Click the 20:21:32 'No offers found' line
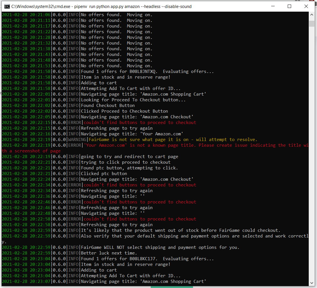 [77, 43]
